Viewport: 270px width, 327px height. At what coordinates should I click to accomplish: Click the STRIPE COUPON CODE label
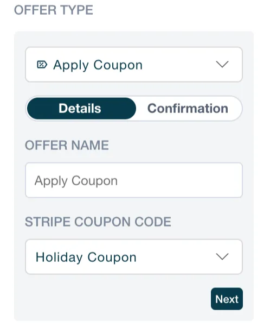click(x=98, y=222)
